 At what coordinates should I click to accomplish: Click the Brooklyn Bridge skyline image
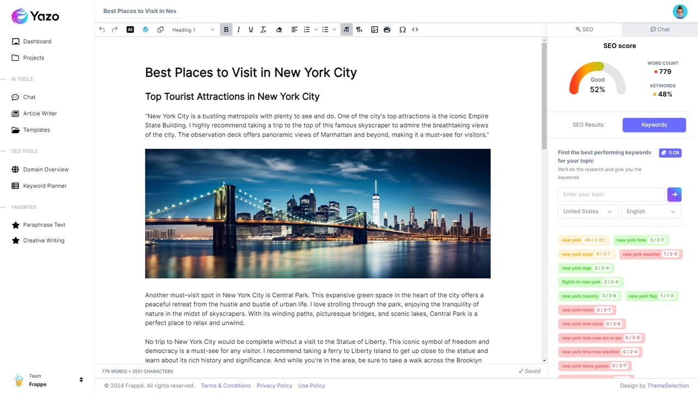coord(318,213)
